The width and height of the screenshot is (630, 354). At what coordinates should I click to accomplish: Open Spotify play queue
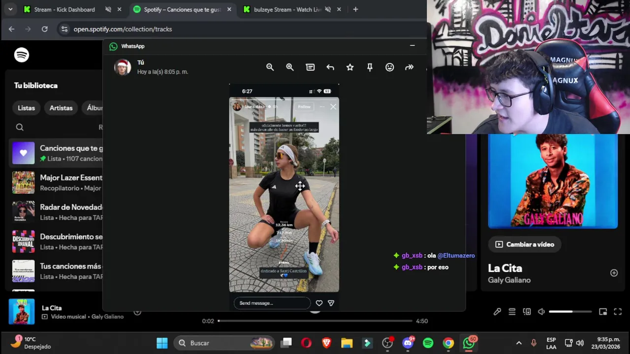pyautogui.click(x=512, y=312)
